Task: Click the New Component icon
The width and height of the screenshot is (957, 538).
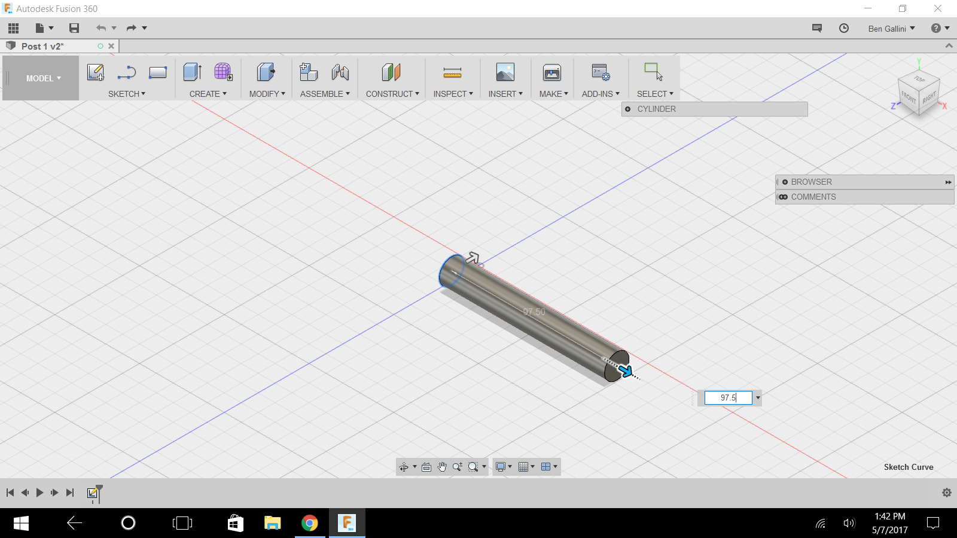Action: tap(309, 72)
